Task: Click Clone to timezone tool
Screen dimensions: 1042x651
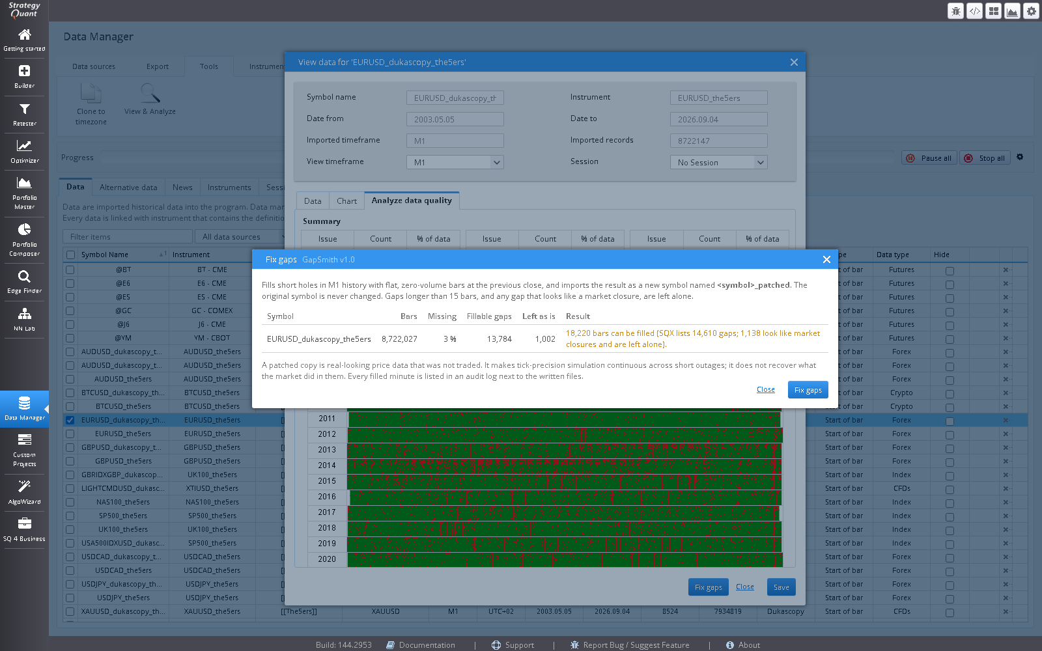Action: tap(91, 104)
